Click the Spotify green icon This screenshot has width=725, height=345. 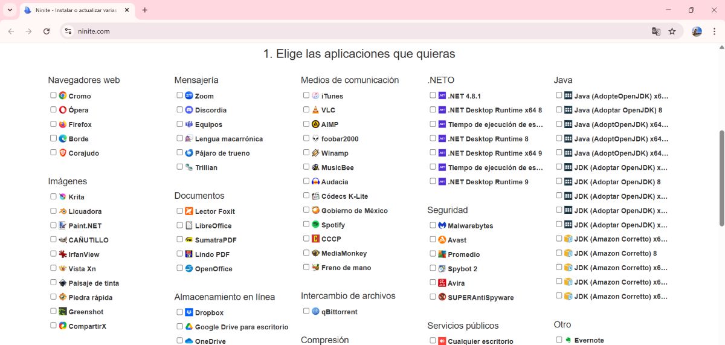coord(315,225)
